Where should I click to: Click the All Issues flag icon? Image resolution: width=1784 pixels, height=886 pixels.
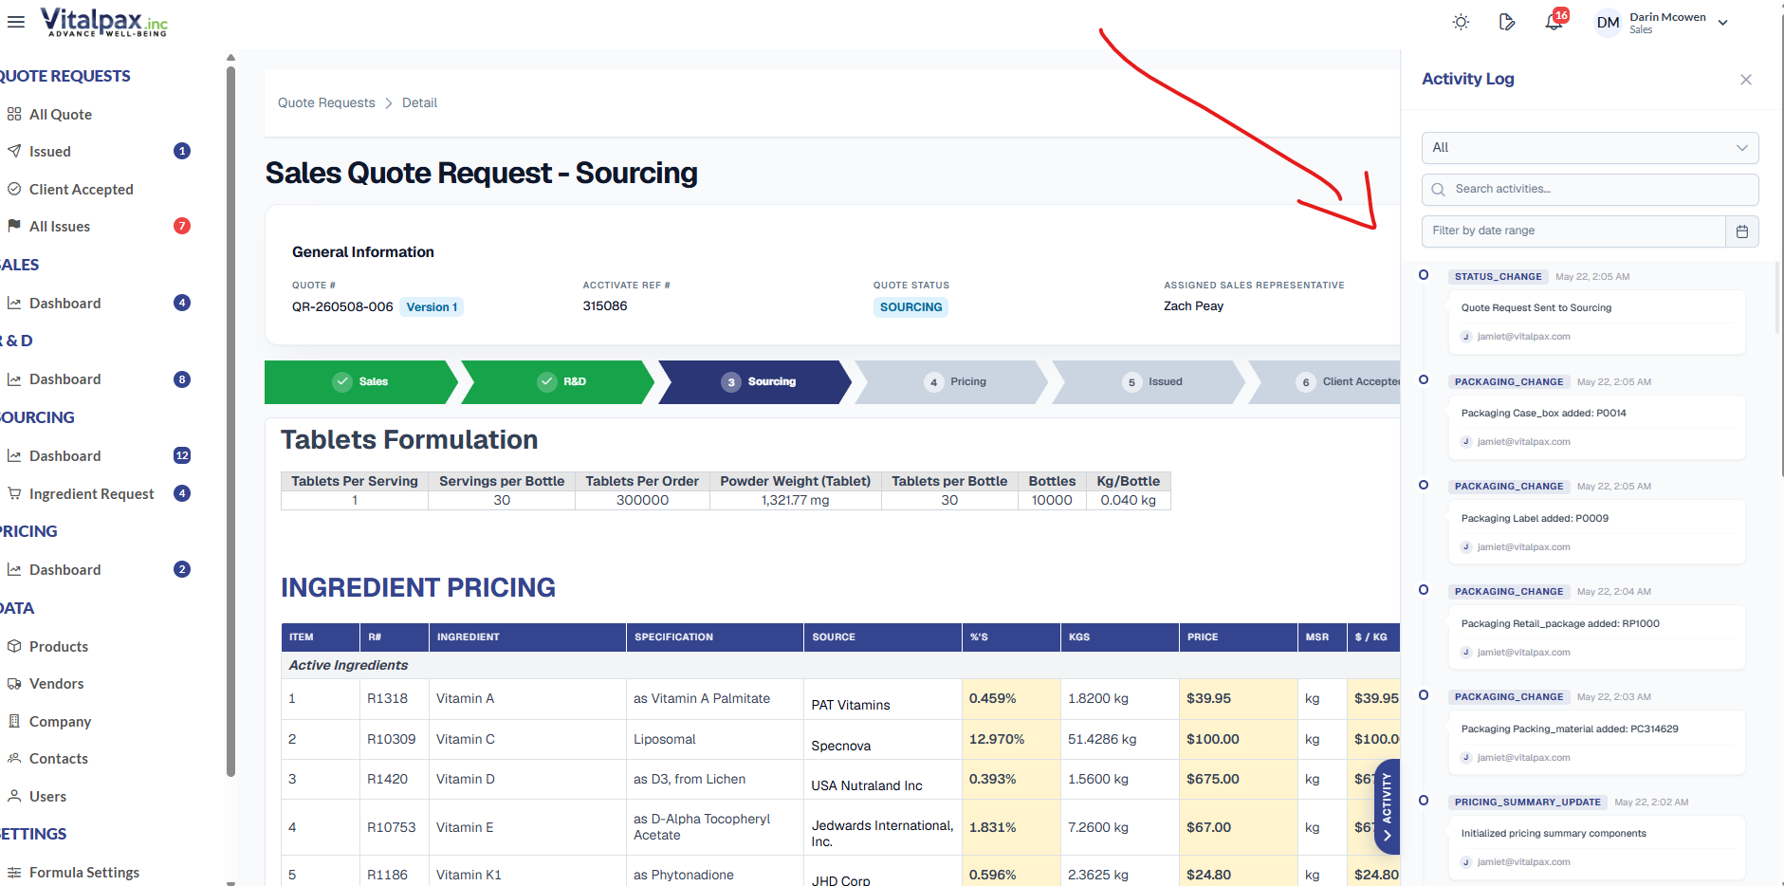tap(14, 226)
